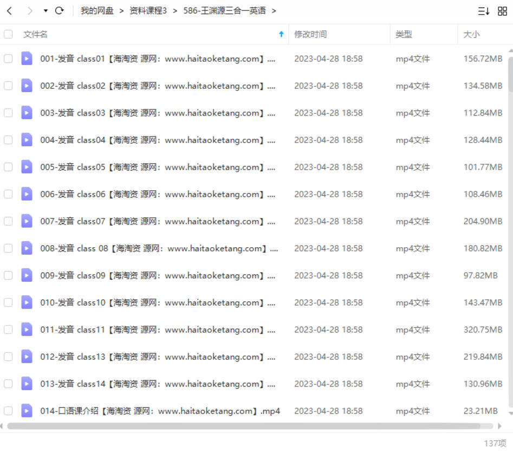
Task: Check the box for 014-口语课介绍
Action: [x=8, y=411]
